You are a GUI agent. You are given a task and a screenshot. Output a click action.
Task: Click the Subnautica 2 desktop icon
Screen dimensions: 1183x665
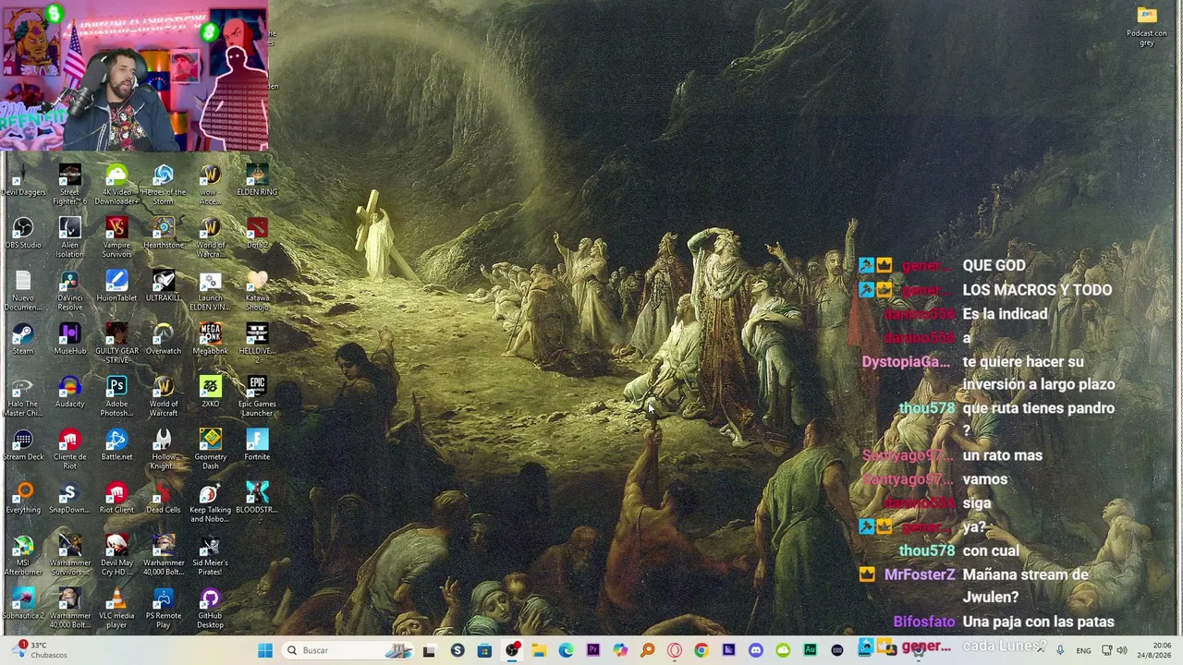[x=23, y=604]
